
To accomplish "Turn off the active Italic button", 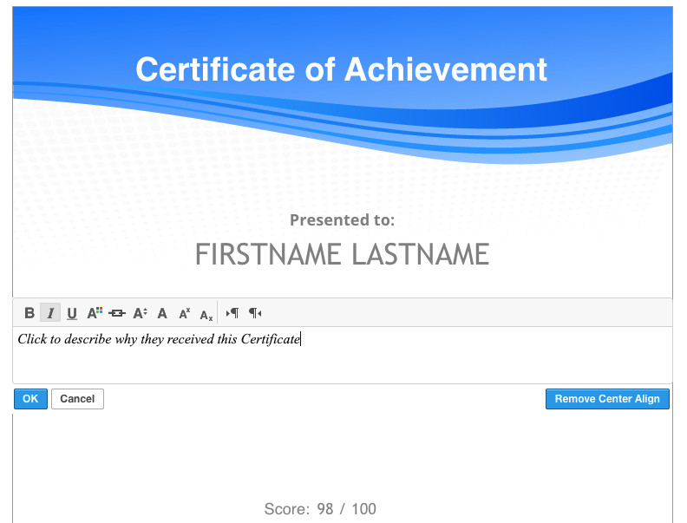I will click(x=51, y=313).
